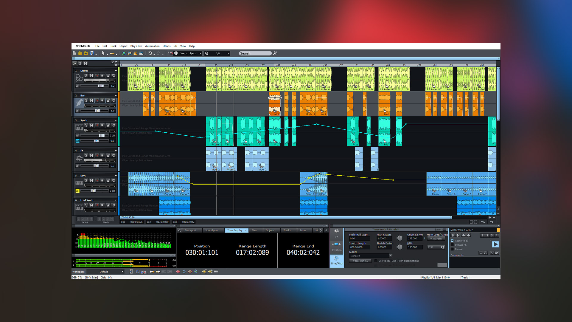Toggle the snap magnet icon
Image resolution: width=572 pixels, height=322 pixels.
click(x=171, y=53)
